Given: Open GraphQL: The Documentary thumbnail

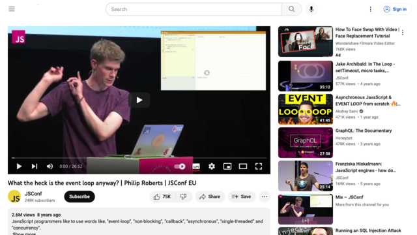Looking at the screenshot, I should (x=306, y=142).
